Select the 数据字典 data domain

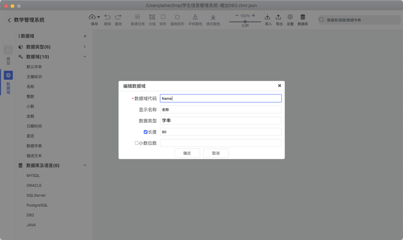(34, 146)
